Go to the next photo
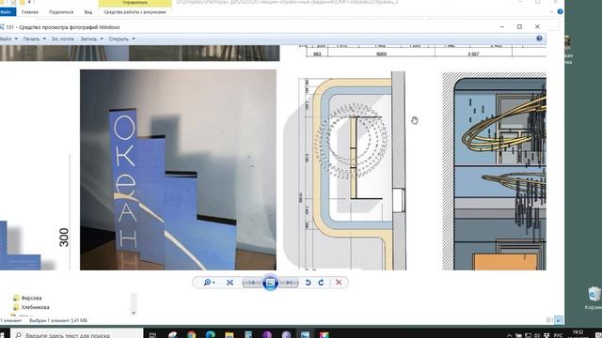 click(x=289, y=283)
